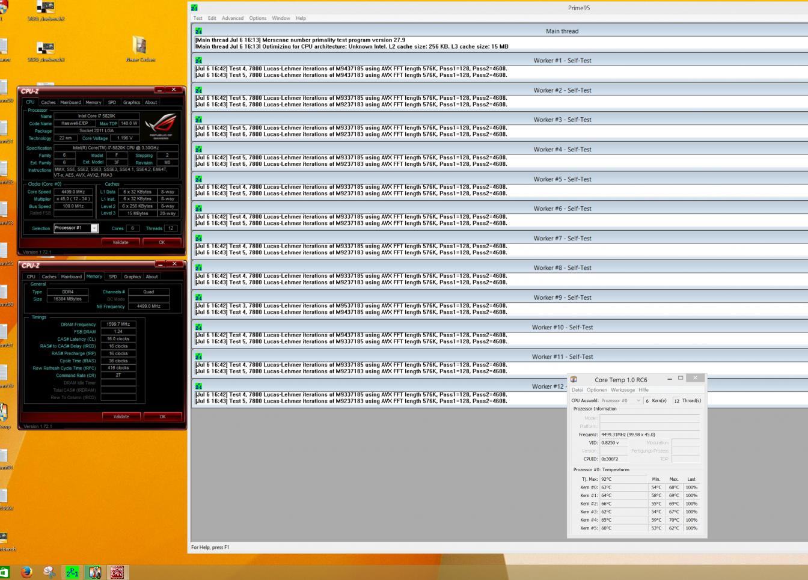Click the Worker #9 window icon
808x580 pixels.
tap(198, 298)
